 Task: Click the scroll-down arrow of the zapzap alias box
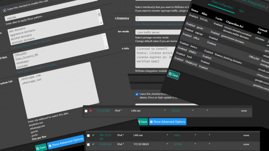(x=101, y=23)
